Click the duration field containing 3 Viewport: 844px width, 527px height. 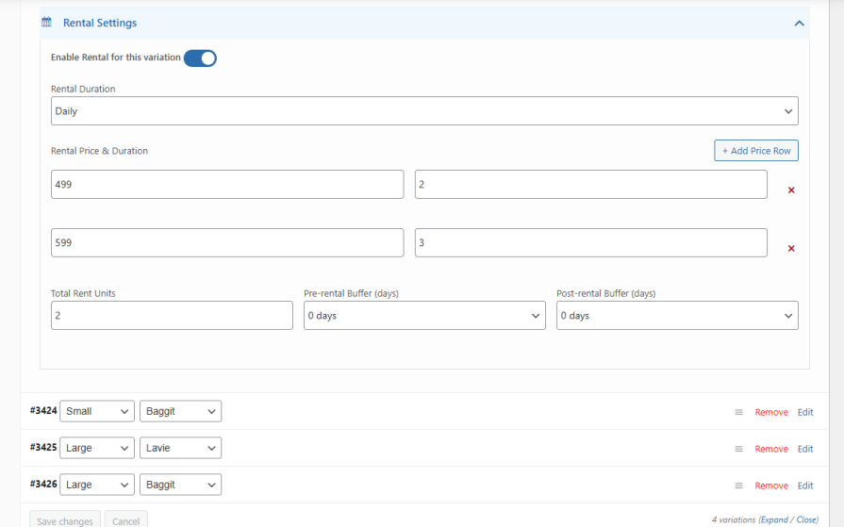click(591, 242)
